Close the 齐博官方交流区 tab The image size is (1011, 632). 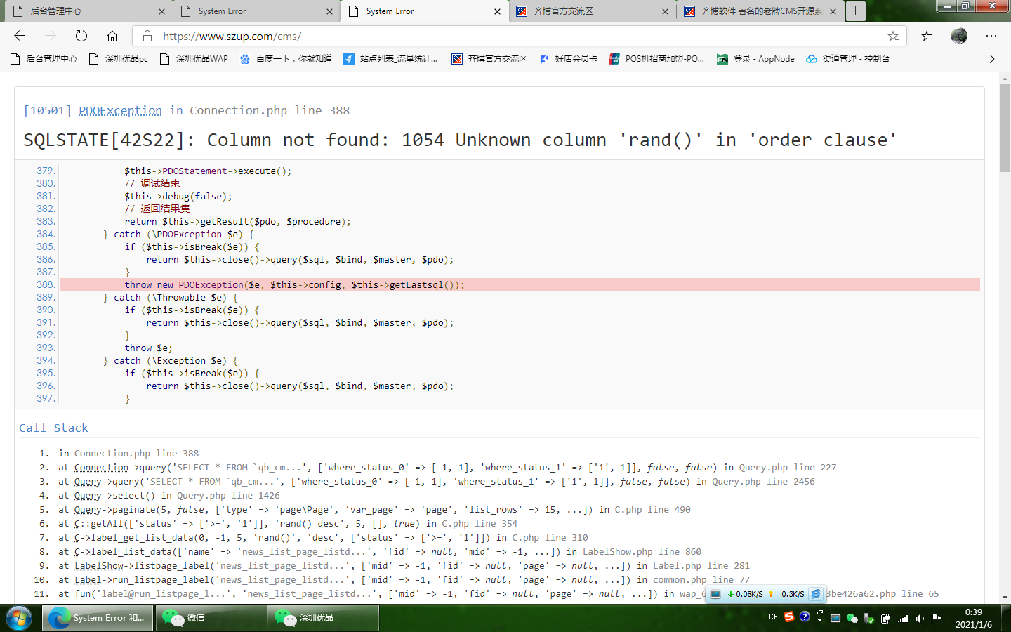665,11
